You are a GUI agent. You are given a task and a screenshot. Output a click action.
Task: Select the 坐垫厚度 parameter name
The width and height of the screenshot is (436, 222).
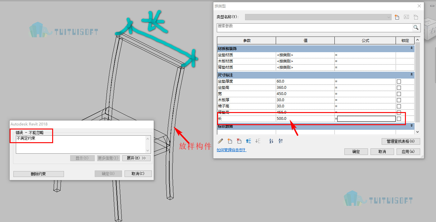click(225, 81)
